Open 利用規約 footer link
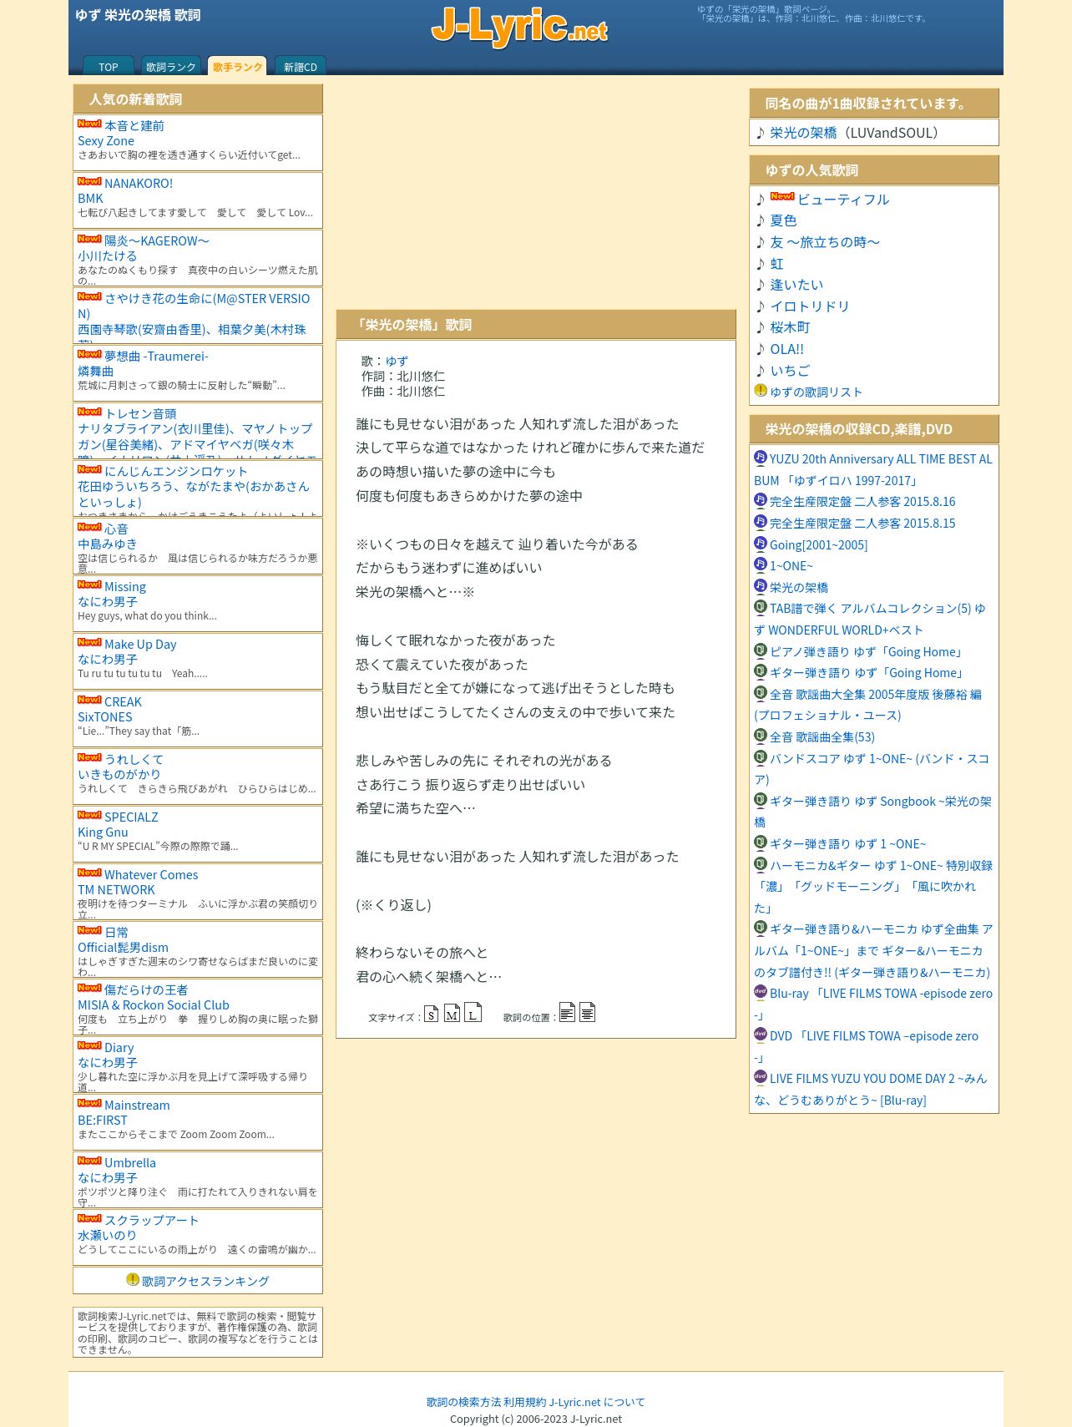This screenshot has height=1427, width=1072. [x=525, y=1403]
